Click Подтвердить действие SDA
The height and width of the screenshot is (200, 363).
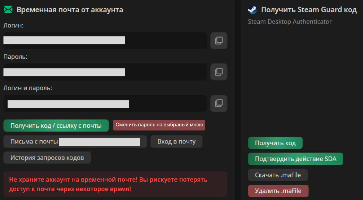click(x=295, y=159)
